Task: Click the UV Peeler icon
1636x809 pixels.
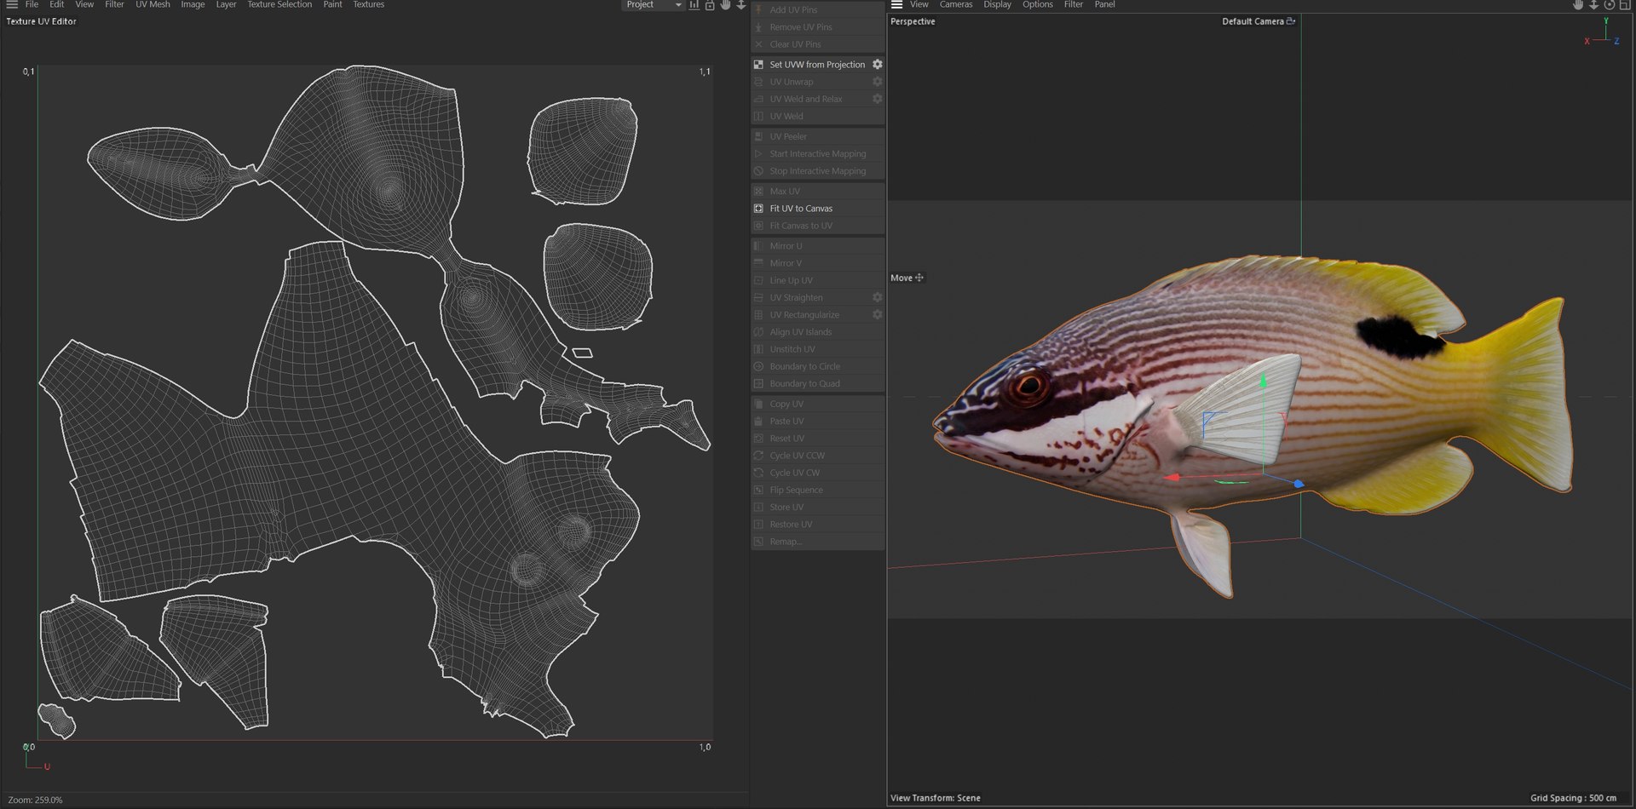Action: (x=758, y=137)
